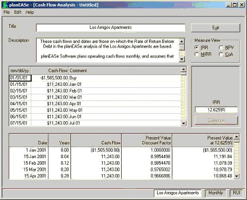The image size is (247, 200).
Task: Click the 0.9954498 discount factor value
Action: 160,157
